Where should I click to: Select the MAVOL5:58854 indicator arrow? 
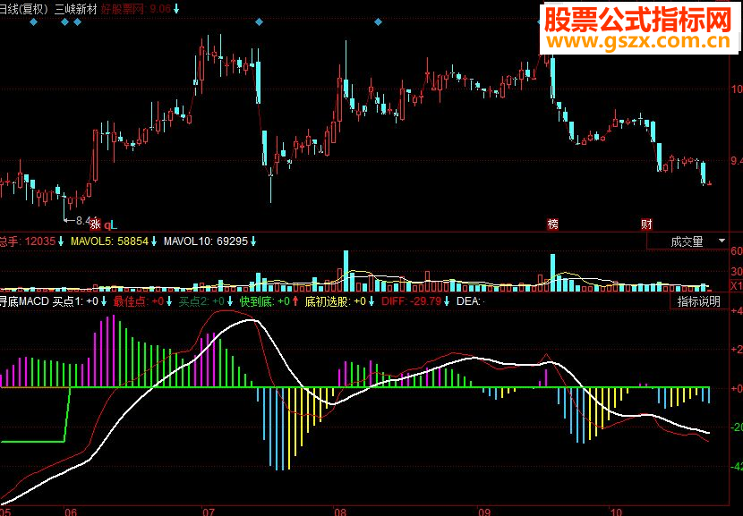(153, 241)
